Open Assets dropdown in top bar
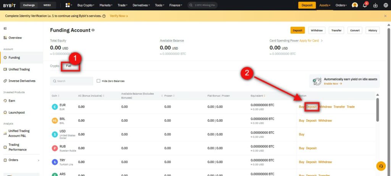This screenshot has width=391, height=176. coord(325,5)
